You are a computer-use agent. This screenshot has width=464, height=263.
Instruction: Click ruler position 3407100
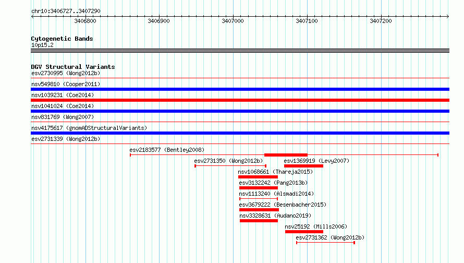(x=307, y=21)
